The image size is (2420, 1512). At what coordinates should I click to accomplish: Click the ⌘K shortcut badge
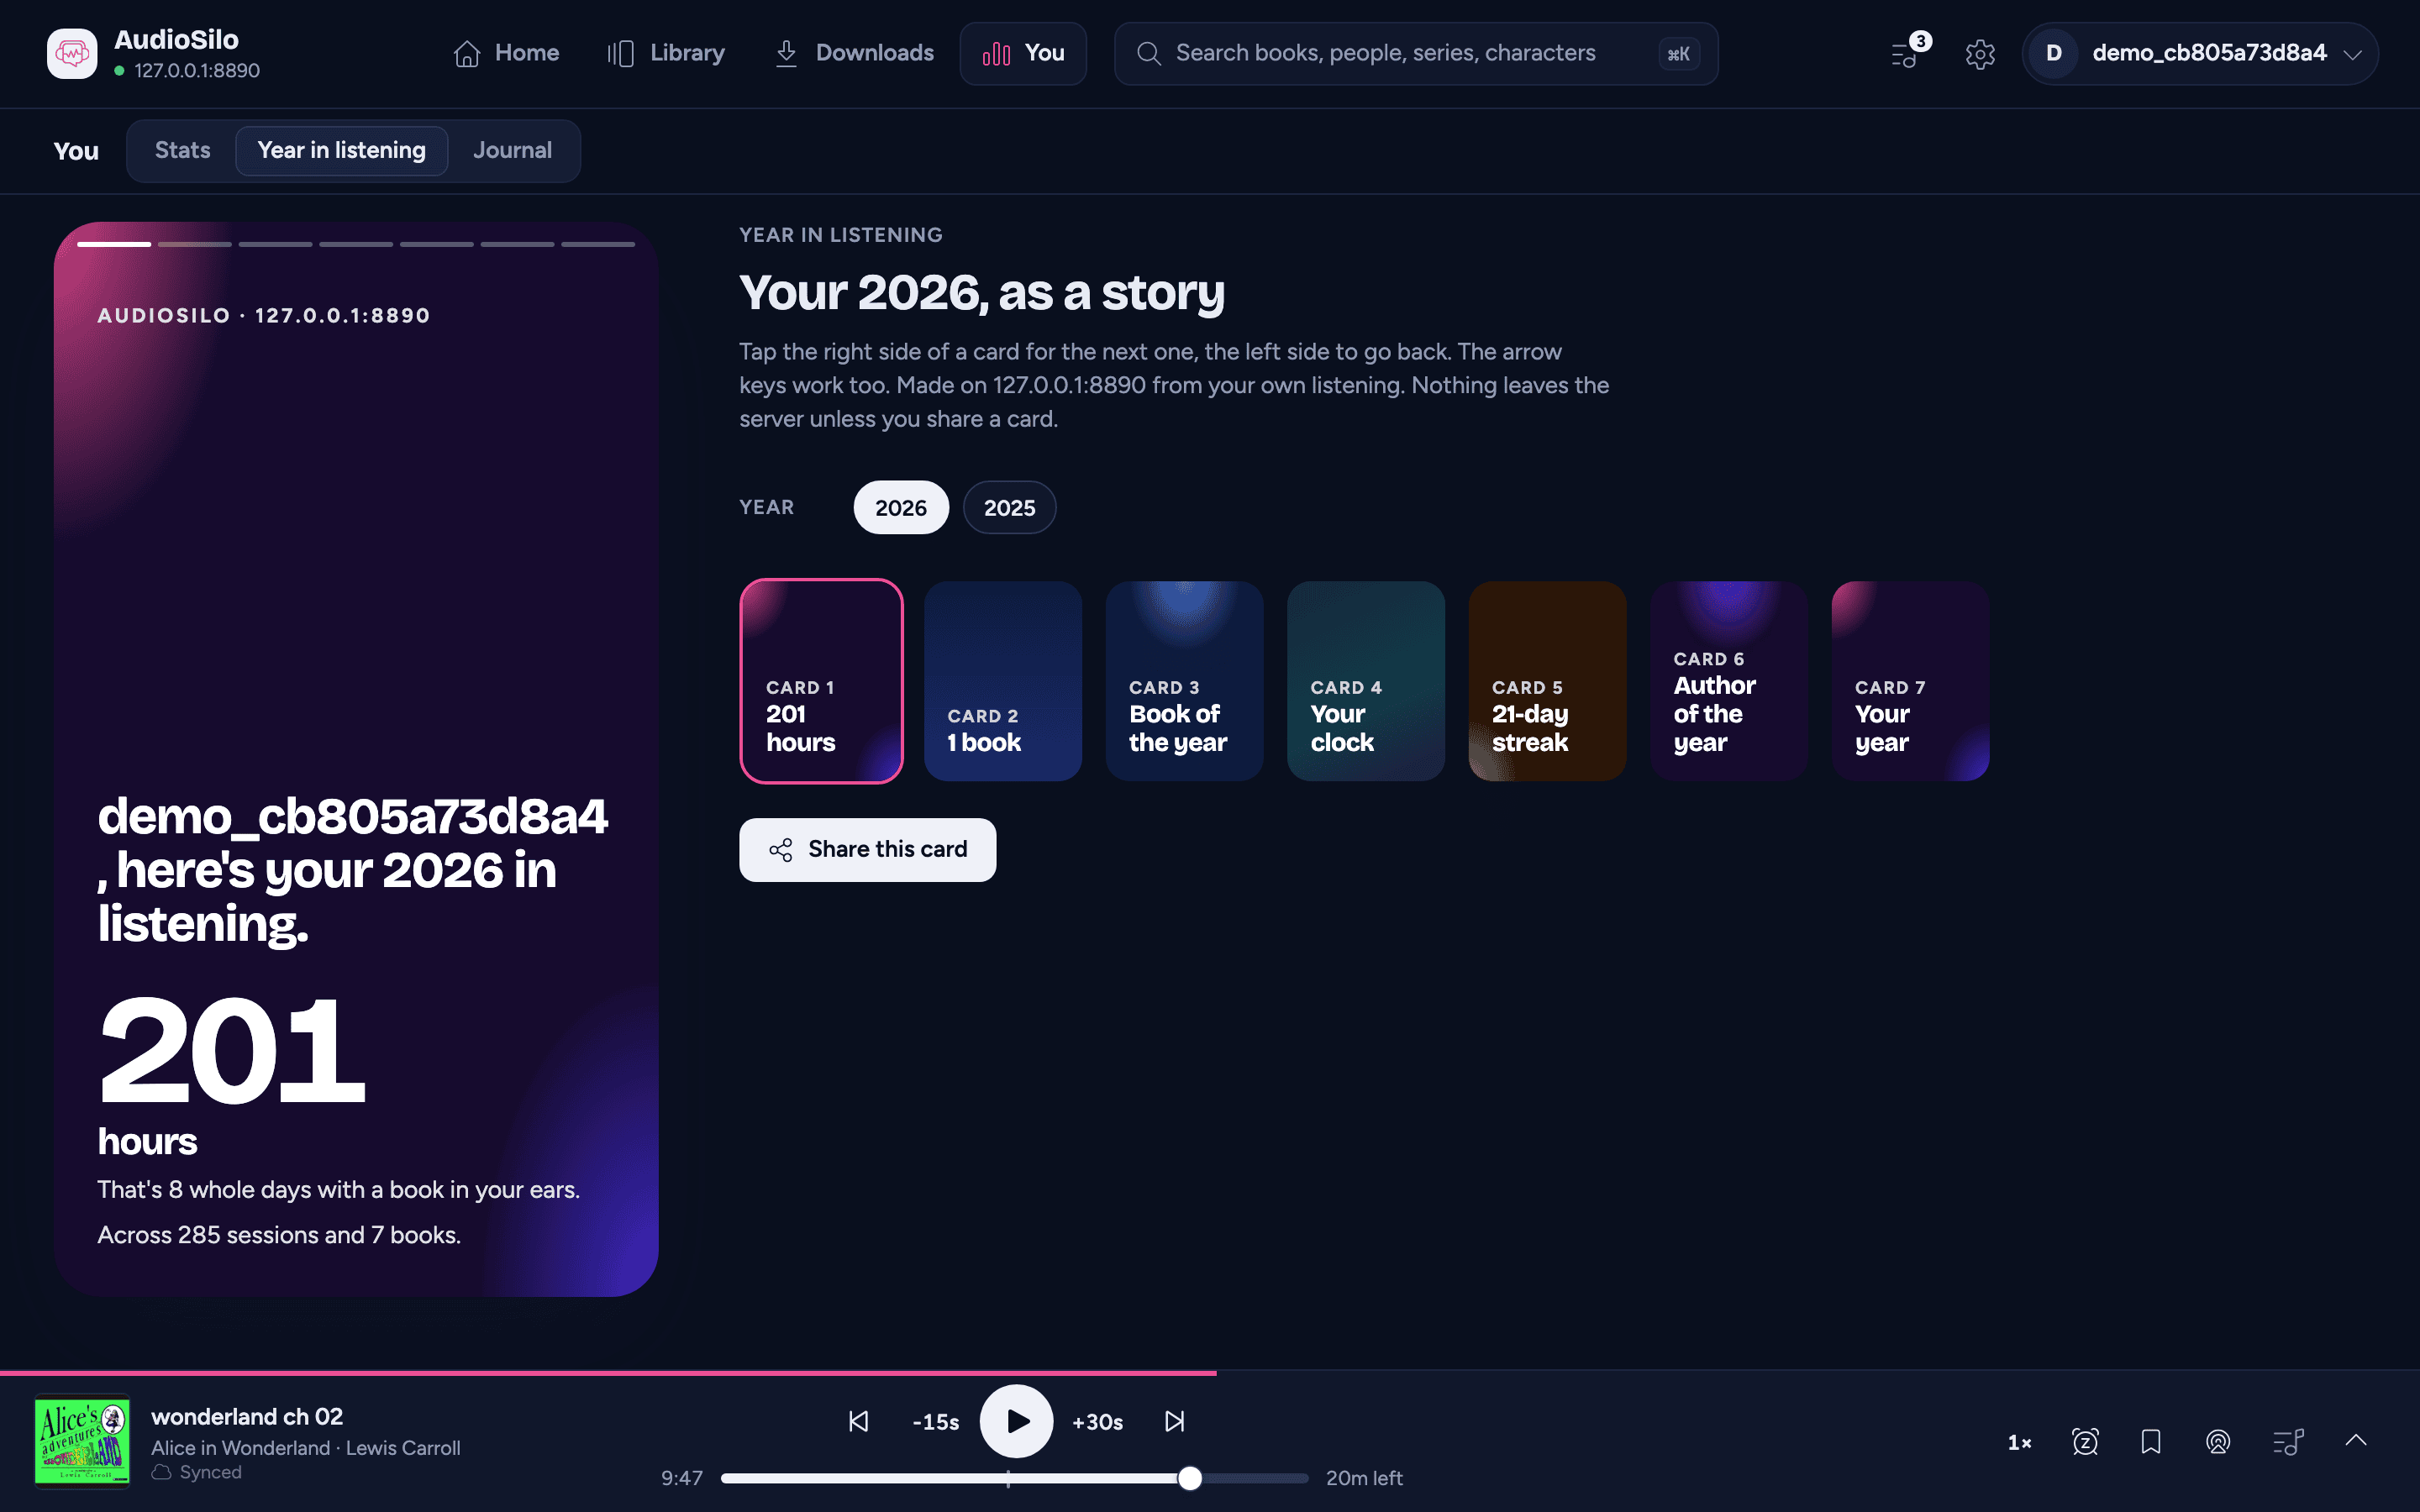[1679, 54]
